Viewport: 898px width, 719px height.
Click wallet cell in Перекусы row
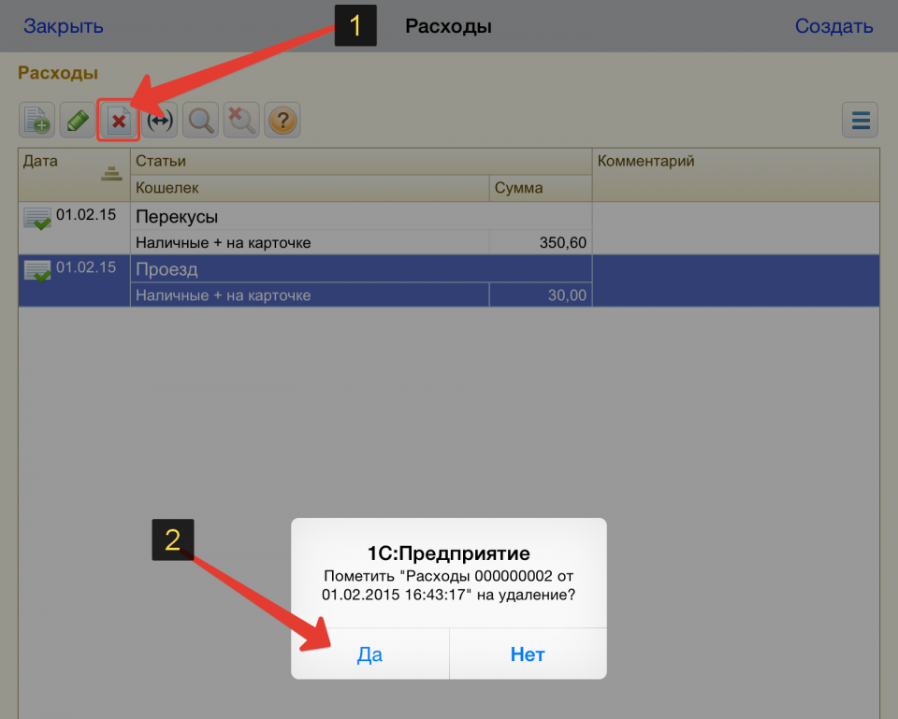tap(310, 243)
